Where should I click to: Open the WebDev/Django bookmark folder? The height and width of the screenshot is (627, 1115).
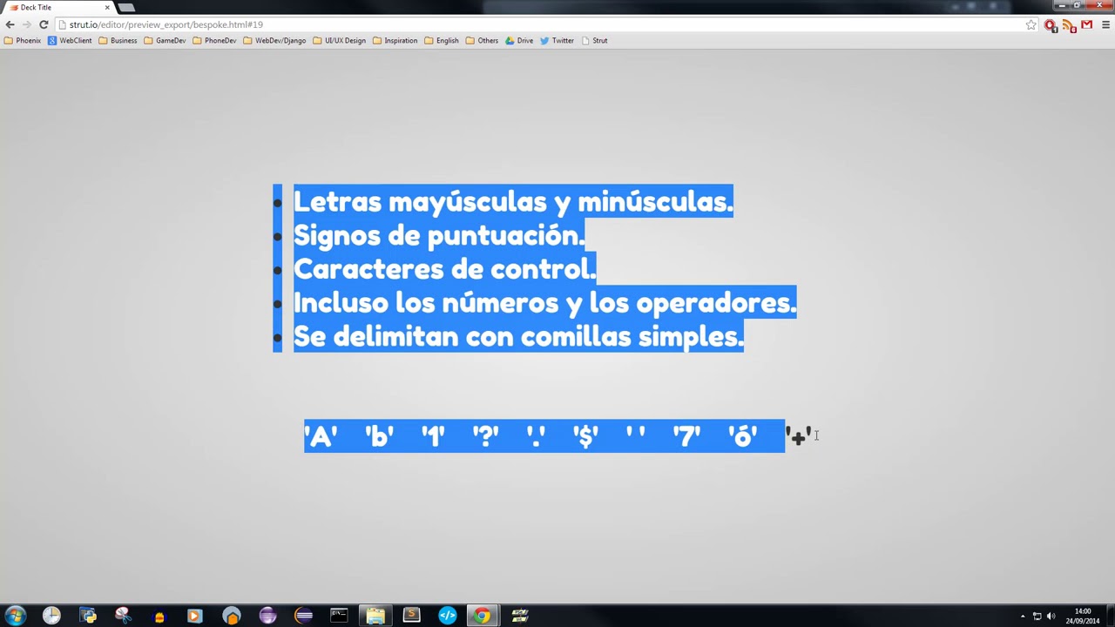pos(274,40)
